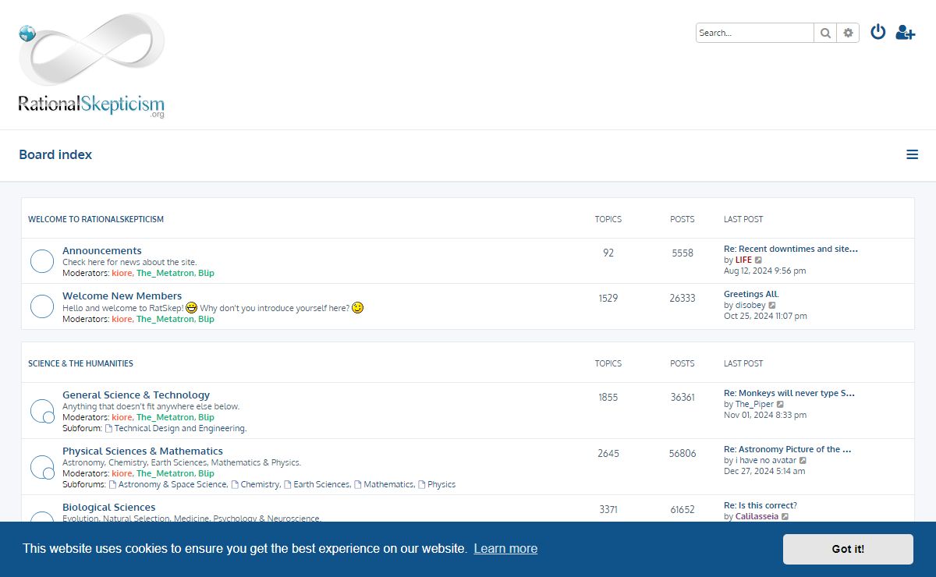This screenshot has height=577, width=936.
Task: View latest post icon next to Calilasseia
Action: [785, 517]
